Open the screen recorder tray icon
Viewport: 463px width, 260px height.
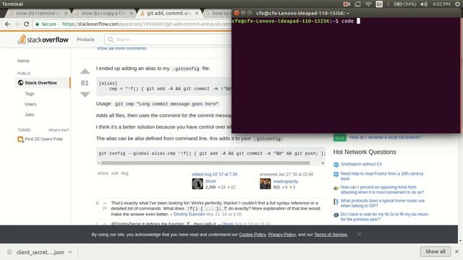click(347, 4)
